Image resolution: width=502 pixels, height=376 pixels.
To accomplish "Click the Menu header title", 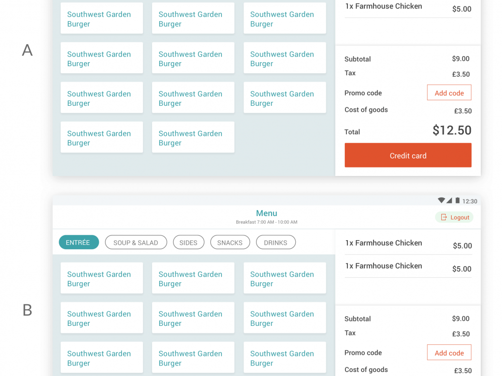I will coord(267,213).
